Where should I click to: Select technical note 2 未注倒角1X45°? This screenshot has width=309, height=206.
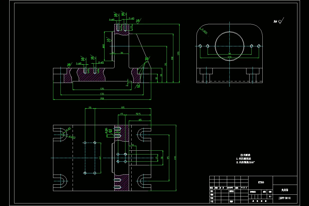pos(245,162)
